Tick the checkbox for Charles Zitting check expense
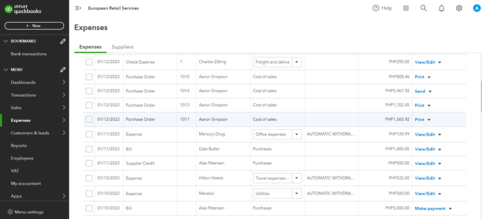482x219 pixels. coord(89,62)
